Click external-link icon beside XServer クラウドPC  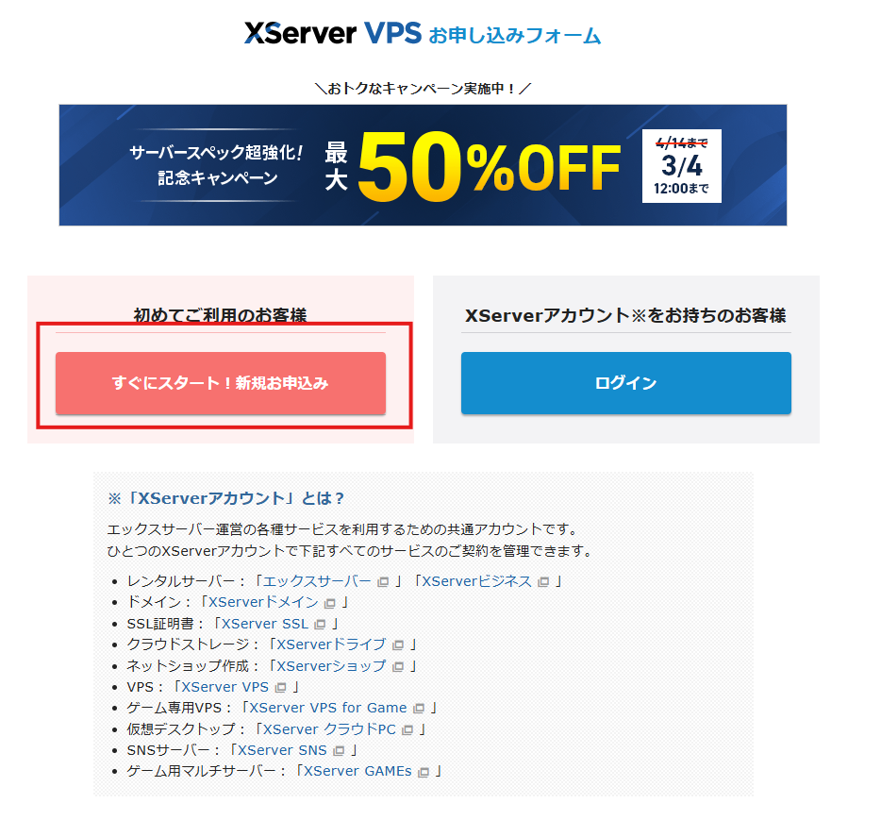tap(407, 730)
